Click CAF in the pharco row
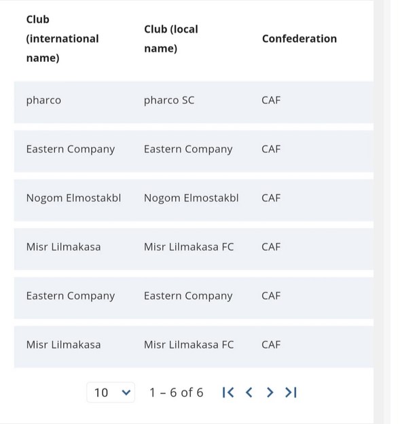The width and height of the screenshot is (400, 424). (x=271, y=100)
